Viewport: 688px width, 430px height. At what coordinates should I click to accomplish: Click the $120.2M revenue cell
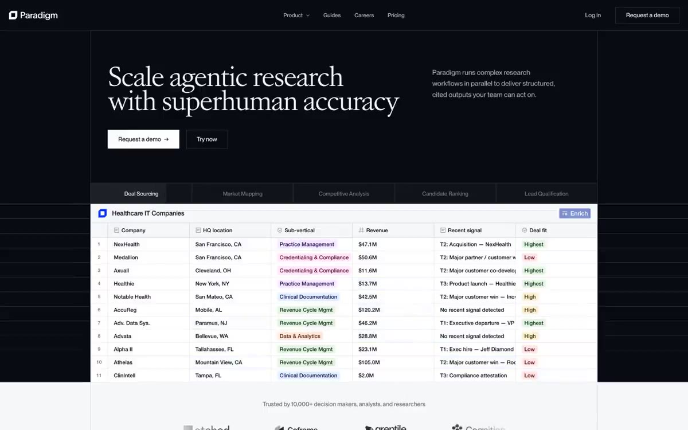click(x=393, y=310)
